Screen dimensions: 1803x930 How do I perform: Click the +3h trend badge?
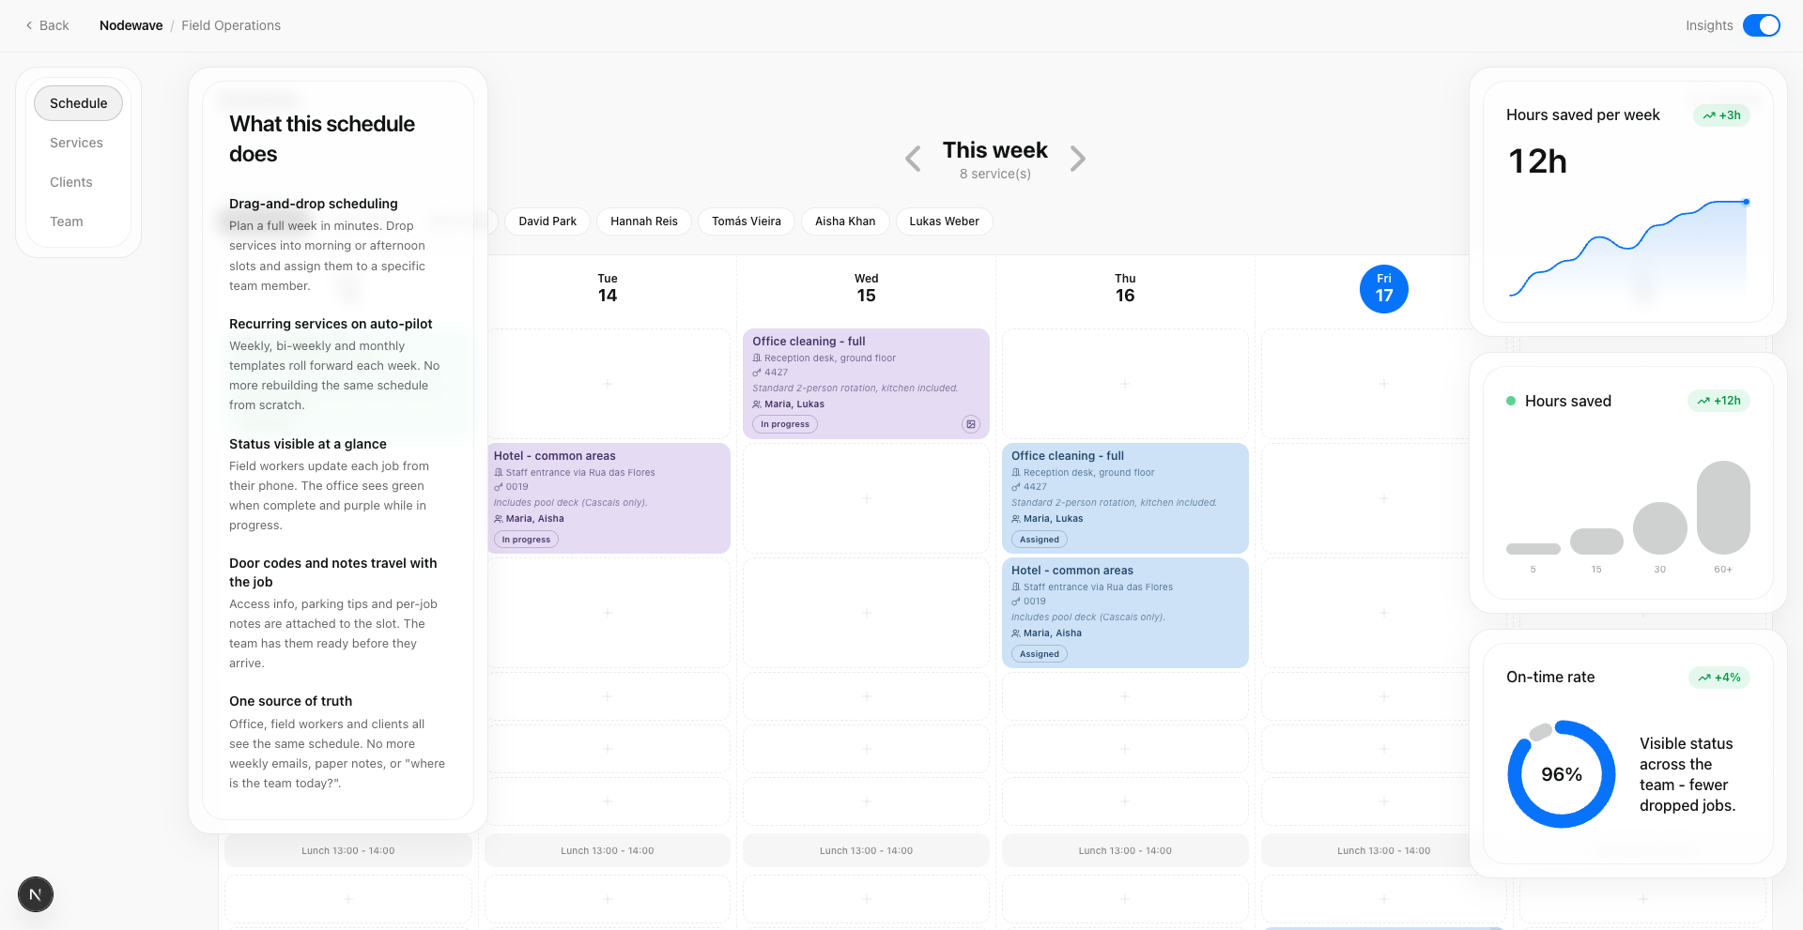tap(1721, 115)
